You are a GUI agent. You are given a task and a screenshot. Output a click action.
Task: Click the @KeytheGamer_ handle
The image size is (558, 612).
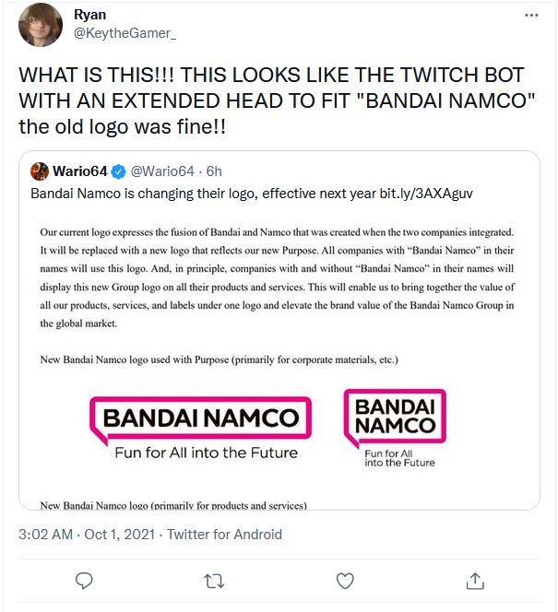click(x=124, y=33)
